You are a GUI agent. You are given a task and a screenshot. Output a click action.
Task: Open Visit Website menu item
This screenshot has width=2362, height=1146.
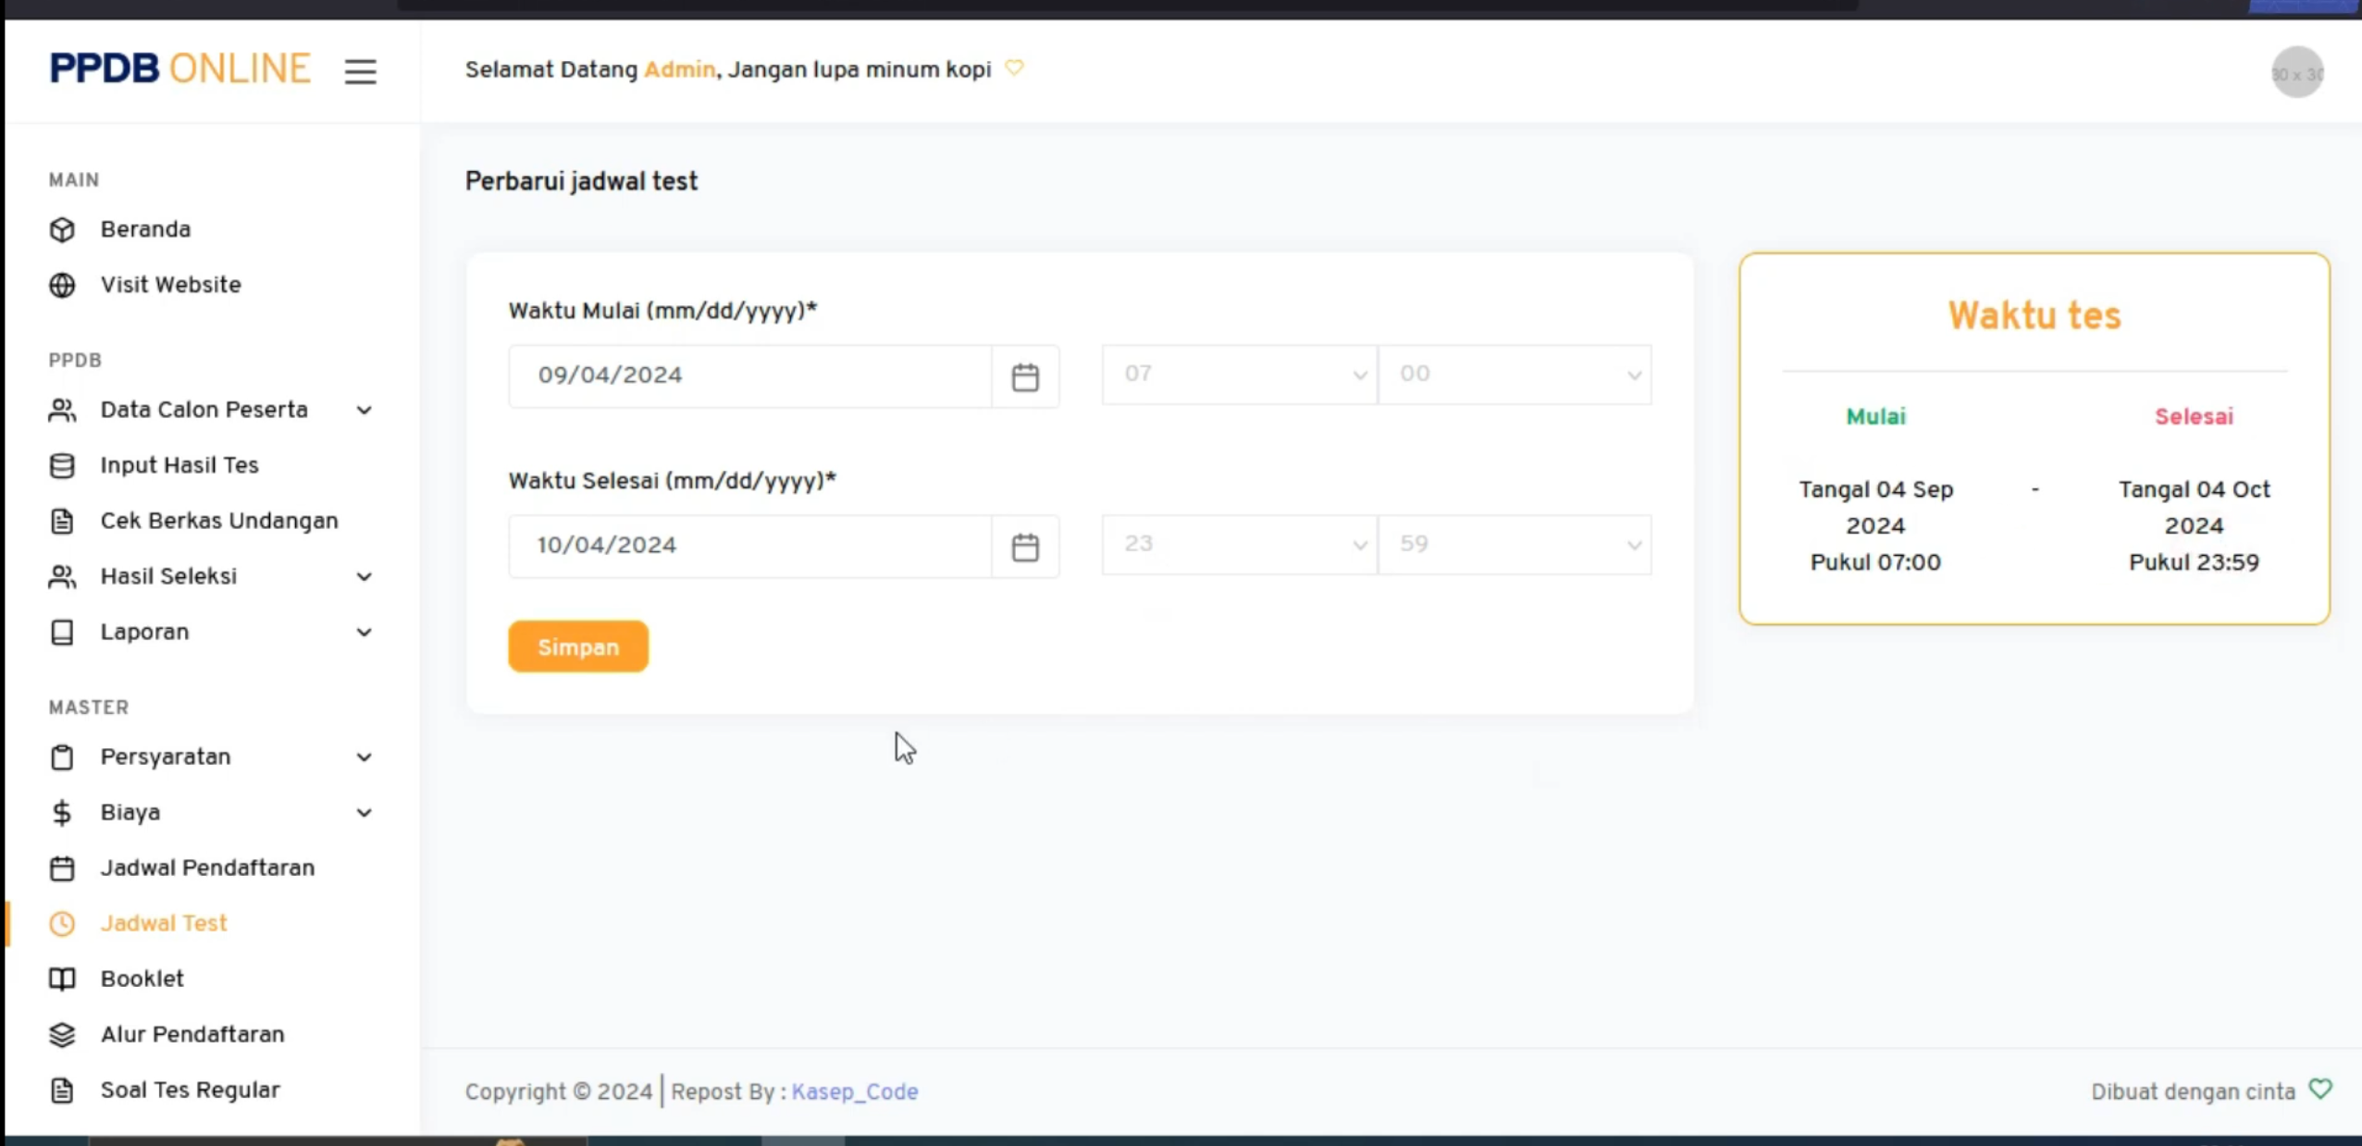(171, 285)
